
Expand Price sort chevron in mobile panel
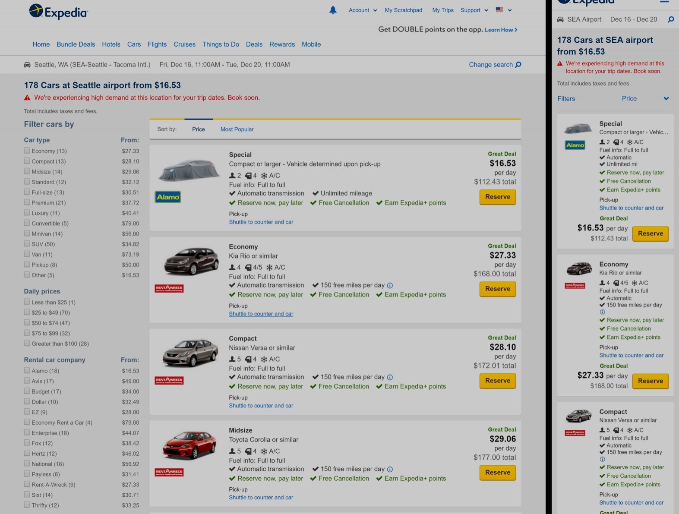tap(666, 99)
